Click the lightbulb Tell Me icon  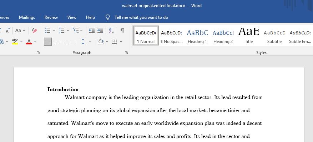[107, 17]
